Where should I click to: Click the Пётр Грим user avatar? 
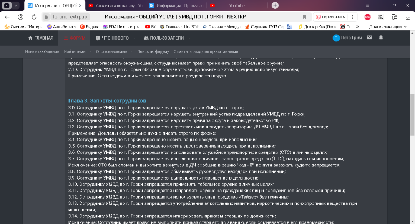(336, 38)
